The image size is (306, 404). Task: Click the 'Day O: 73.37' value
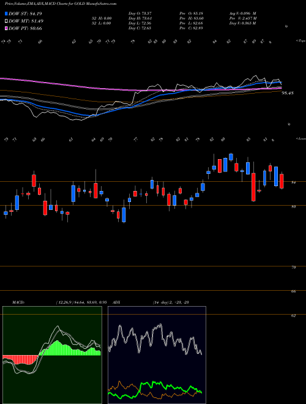click(x=140, y=13)
